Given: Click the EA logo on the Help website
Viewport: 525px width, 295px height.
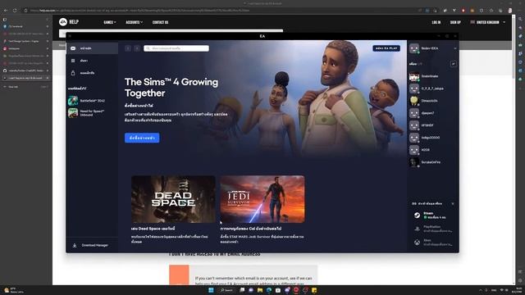Looking at the screenshot, I should pos(63,22).
